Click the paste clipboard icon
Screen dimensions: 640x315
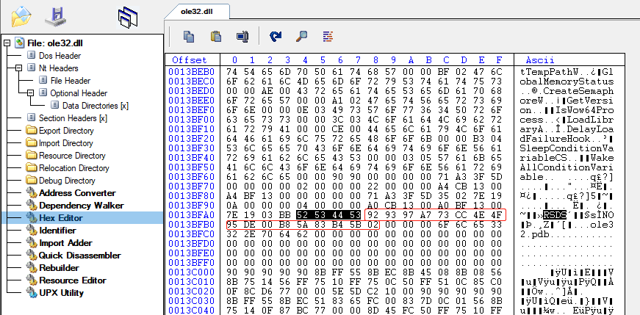pos(215,36)
